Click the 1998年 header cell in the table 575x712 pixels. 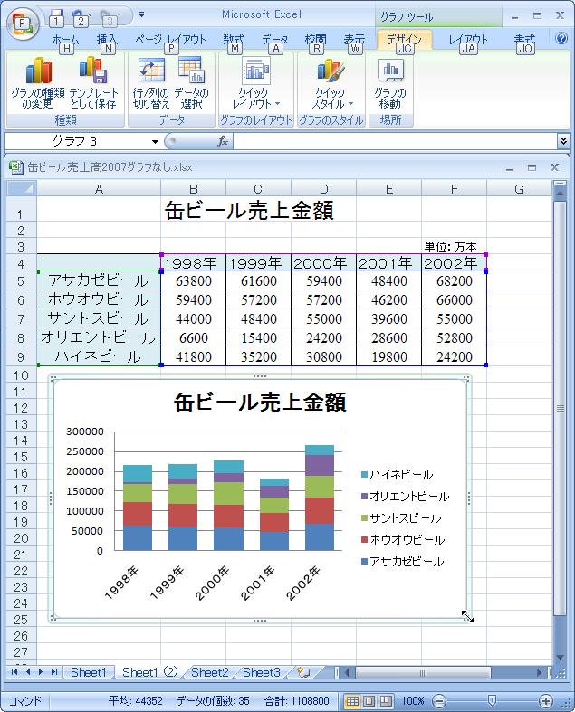click(193, 263)
